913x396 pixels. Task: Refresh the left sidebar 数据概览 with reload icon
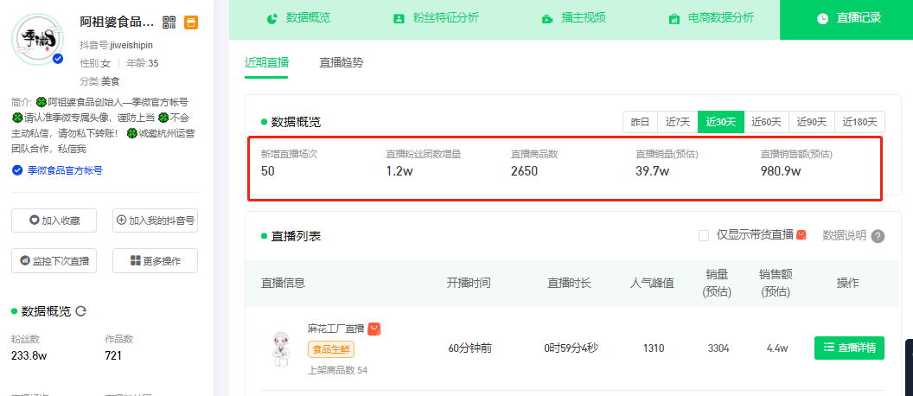[81, 311]
